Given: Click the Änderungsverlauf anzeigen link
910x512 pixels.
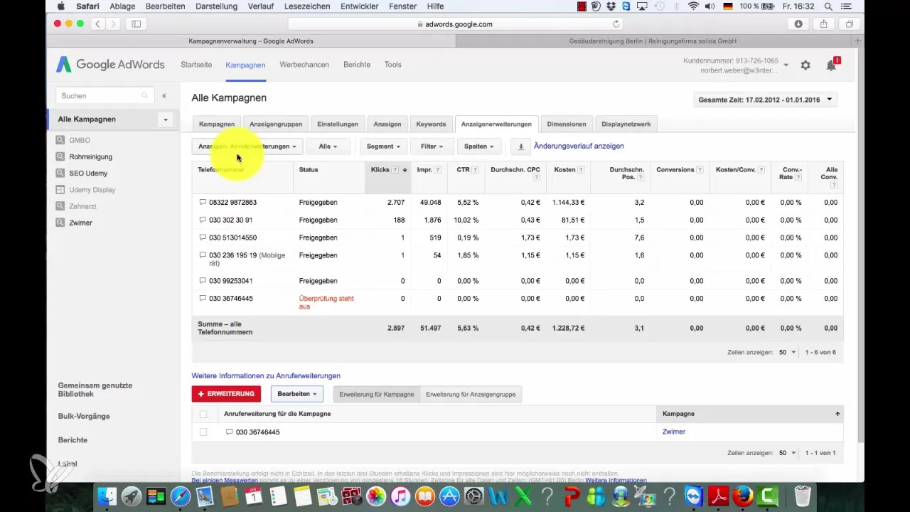Looking at the screenshot, I should click(x=579, y=146).
